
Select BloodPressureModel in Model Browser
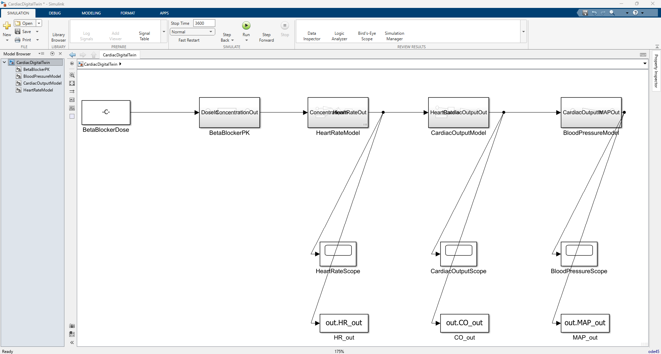click(42, 76)
